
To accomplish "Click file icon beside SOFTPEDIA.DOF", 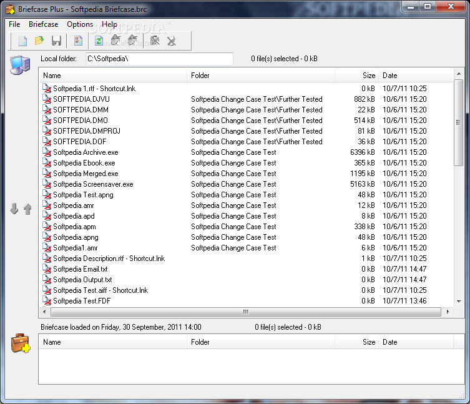I will 47,142.
